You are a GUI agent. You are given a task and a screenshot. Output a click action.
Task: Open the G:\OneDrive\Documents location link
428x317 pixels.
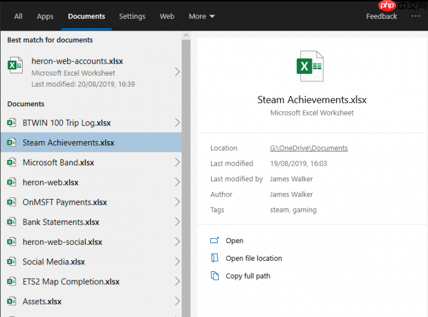tap(309, 148)
